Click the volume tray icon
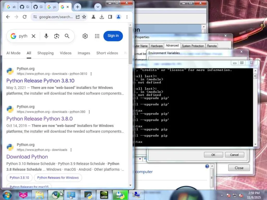This screenshot has width=267, height=200. (x=241, y=195)
